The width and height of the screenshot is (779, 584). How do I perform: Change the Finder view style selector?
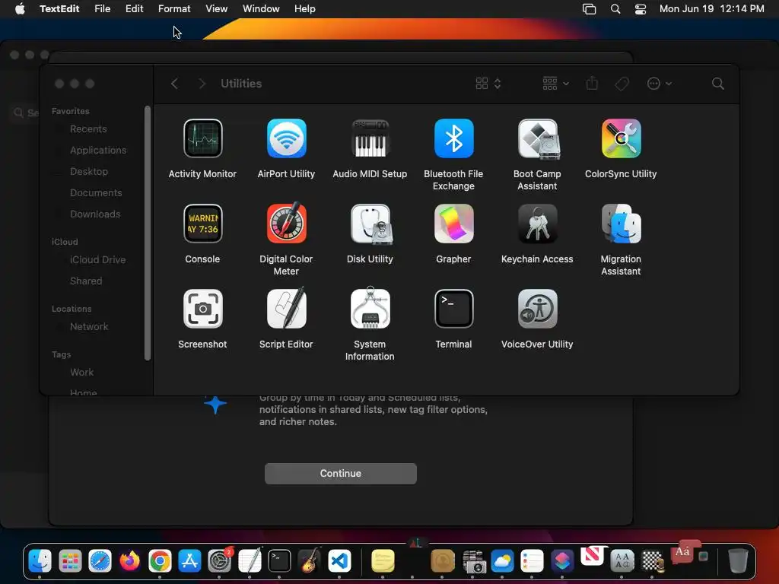tap(488, 84)
